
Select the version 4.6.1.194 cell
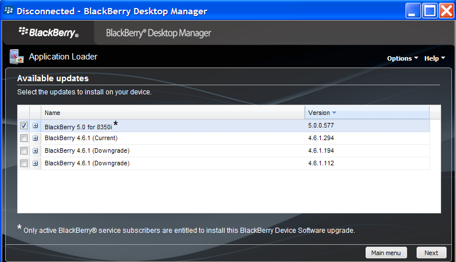point(321,150)
